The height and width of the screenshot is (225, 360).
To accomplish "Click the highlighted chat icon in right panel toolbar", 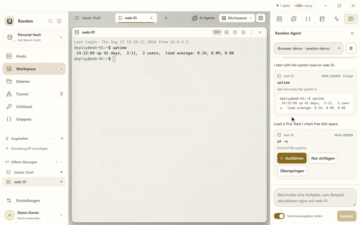I will coord(351,19).
